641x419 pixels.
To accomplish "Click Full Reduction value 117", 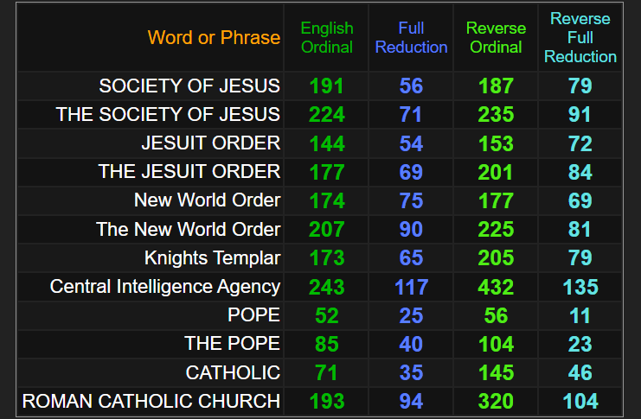I will click(411, 287).
